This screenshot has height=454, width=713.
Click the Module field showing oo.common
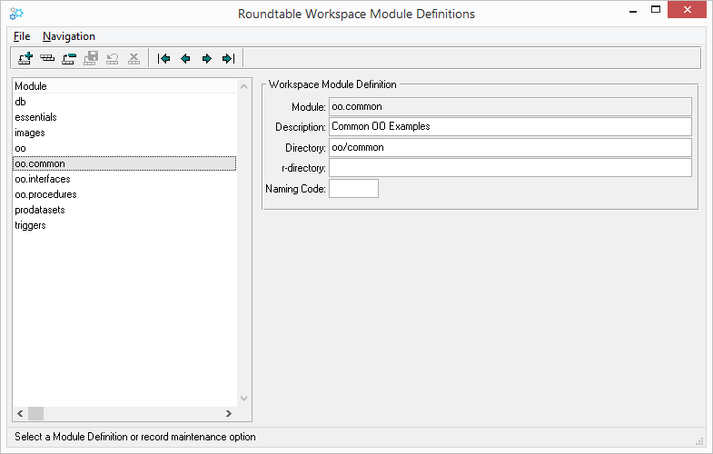(x=510, y=106)
